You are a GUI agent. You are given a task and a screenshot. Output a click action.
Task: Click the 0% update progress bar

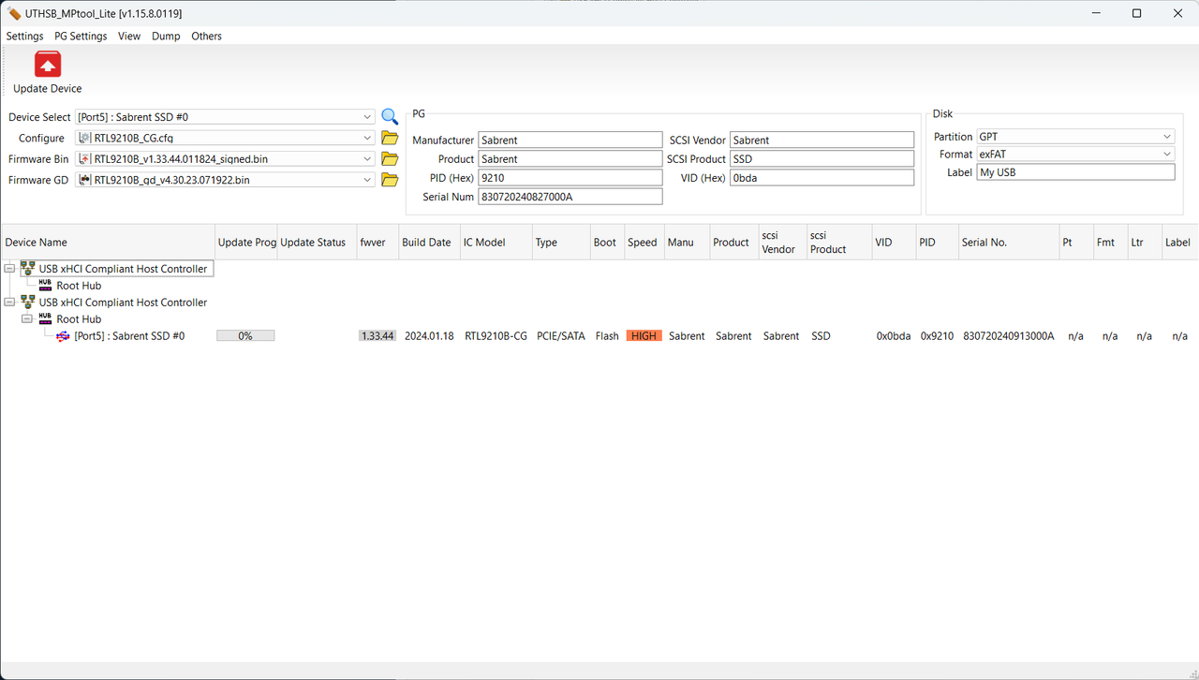point(245,335)
